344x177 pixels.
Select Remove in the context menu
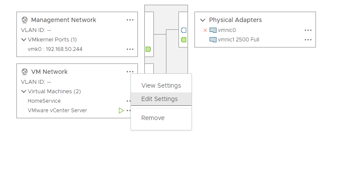click(153, 118)
